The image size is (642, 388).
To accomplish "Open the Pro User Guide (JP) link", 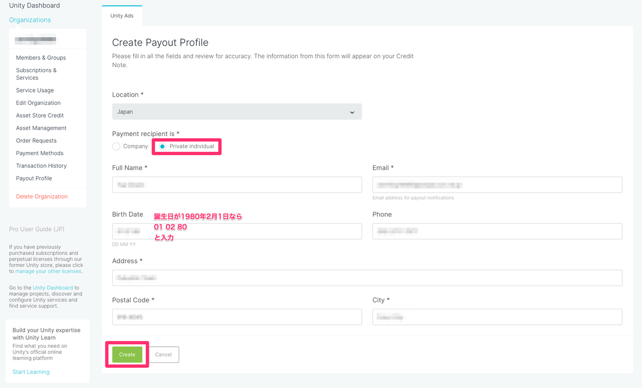I will (x=37, y=229).
